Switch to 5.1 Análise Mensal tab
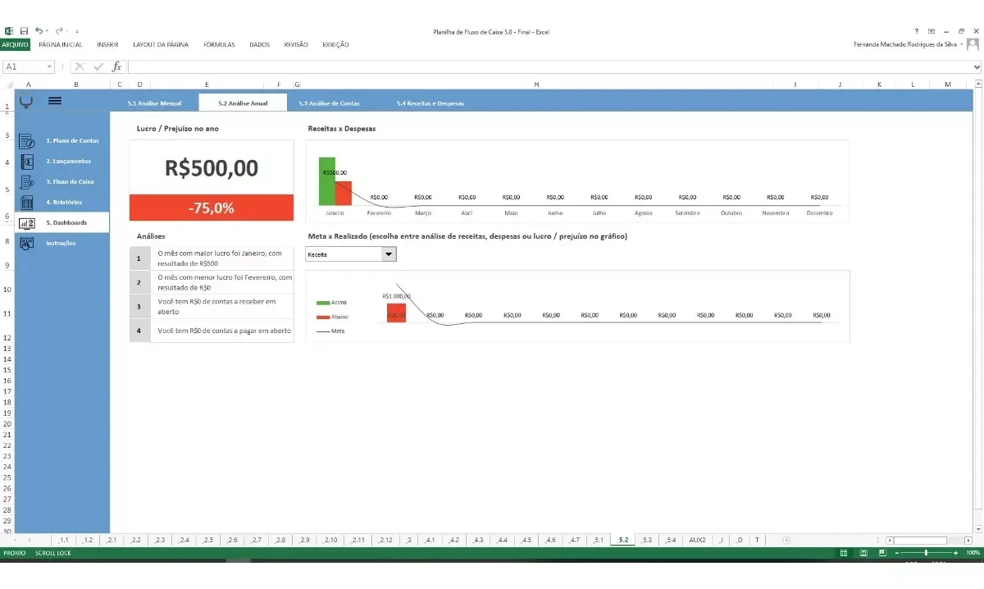984x589 pixels. pos(154,103)
